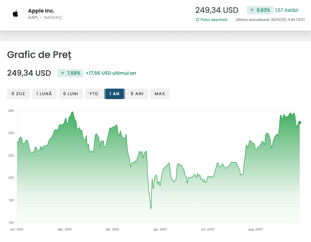Click the daily change up-arrow badge
Image resolution: width=311 pixels, height=242 pixels.
[x=260, y=10]
